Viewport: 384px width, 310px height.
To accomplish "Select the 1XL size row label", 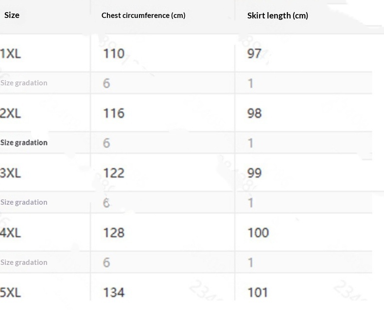I will click(11, 53).
